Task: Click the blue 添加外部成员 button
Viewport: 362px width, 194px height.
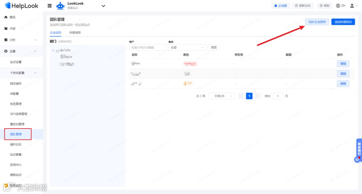Action: pos(343,21)
